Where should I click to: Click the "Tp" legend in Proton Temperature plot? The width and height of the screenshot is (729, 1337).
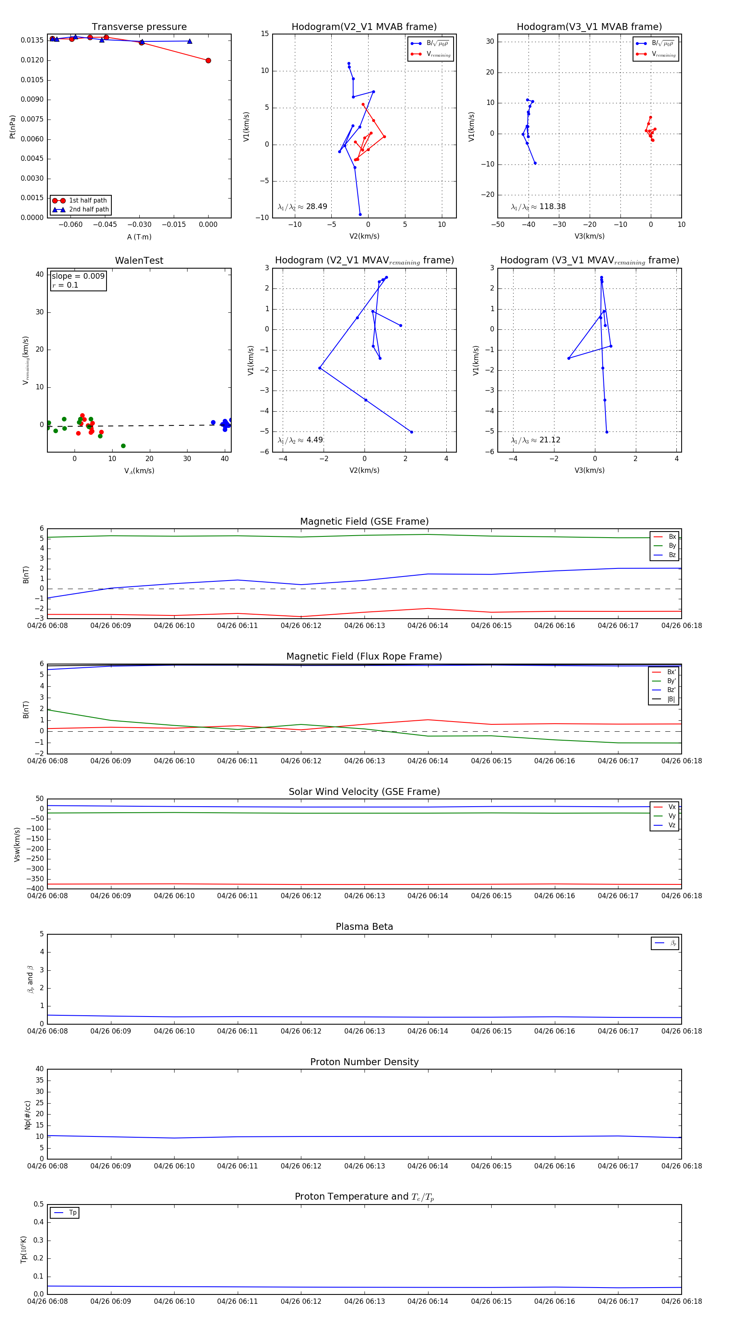coord(65,1213)
